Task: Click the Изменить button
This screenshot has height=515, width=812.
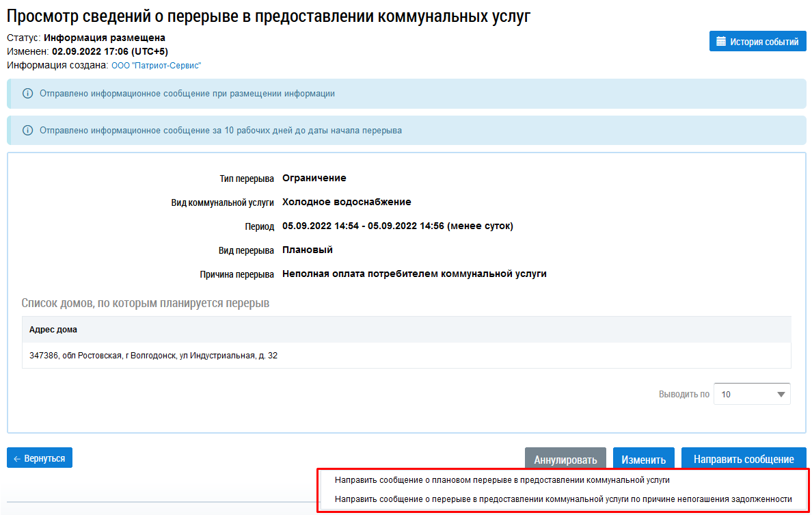Action: [x=643, y=460]
